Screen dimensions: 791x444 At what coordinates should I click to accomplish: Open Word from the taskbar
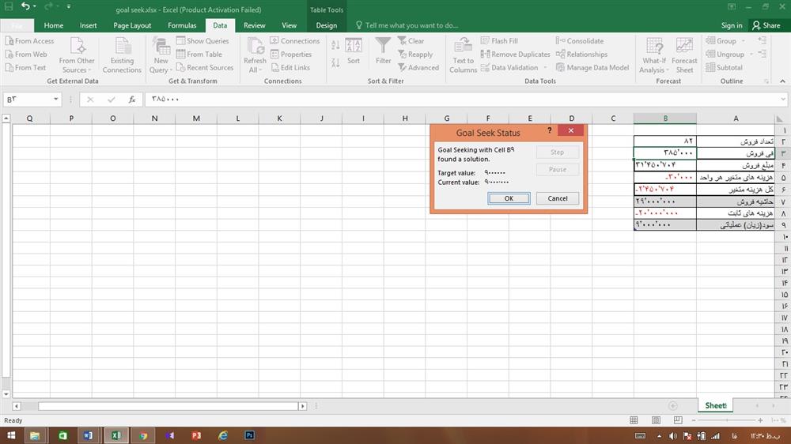point(89,435)
